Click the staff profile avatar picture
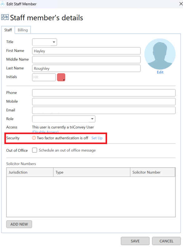 click(160, 54)
